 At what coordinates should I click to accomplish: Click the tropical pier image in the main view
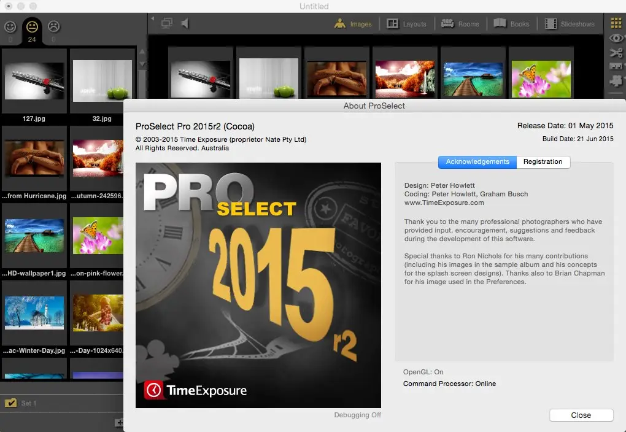click(473, 79)
